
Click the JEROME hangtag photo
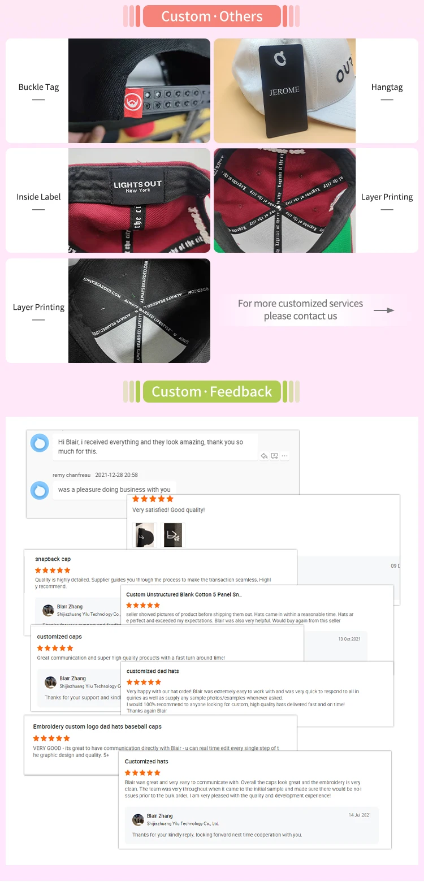[285, 90]
